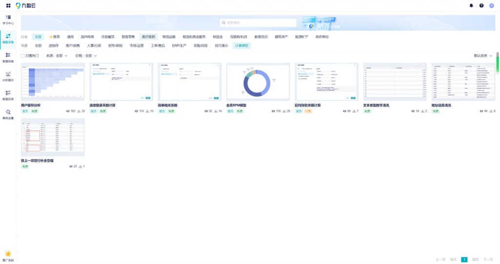This screenshot has width=500, height=264.
Task: Click the 搜索模板 search field
Action: [x=260, y=23]
